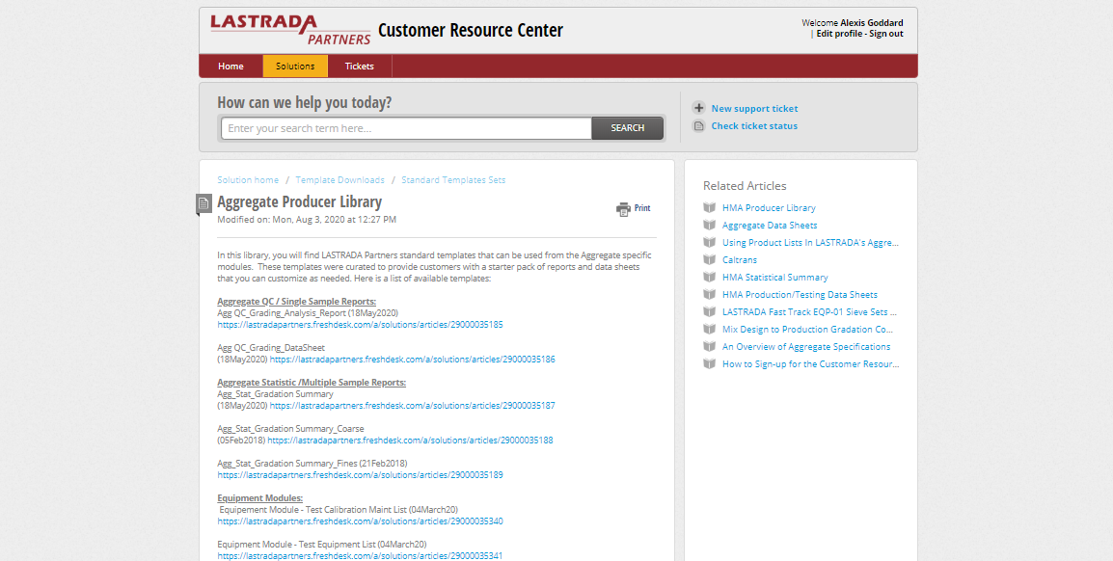Click Edit profile link

click(839, 34)
